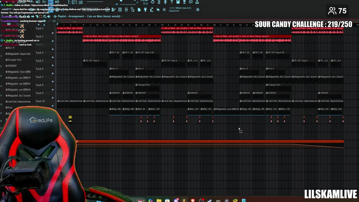Image resolution: width=359 pixels, height=202 pixels.
Task: Mute Track 2 with its green dot
Action: pos(53,41)
